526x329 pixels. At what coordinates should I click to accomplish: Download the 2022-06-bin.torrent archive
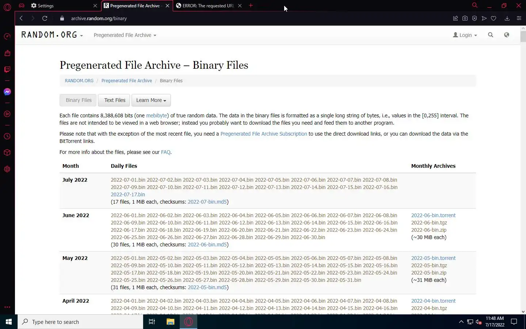[433, 215]
